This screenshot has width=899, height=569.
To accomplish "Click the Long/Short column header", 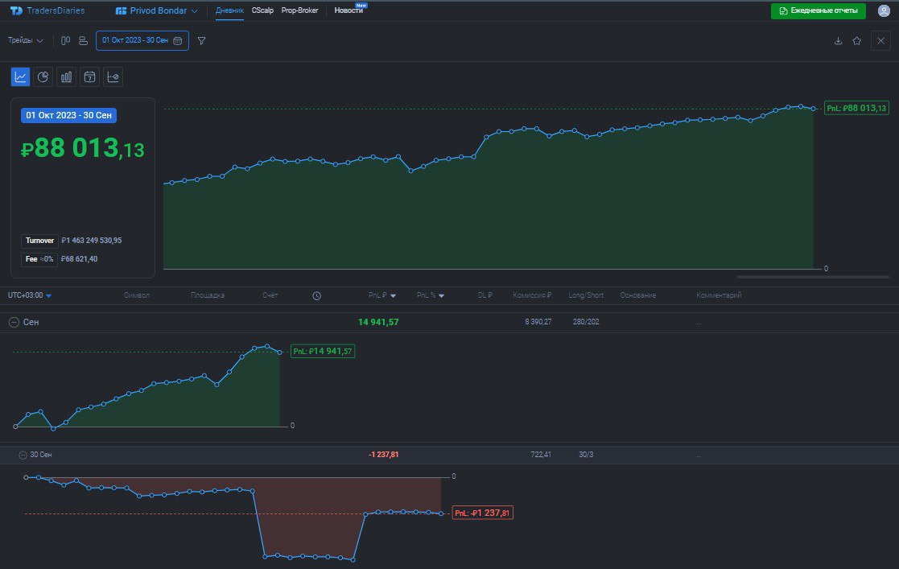I will [586, 295].
